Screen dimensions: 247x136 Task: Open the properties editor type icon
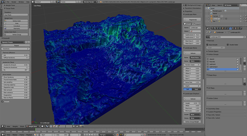coord(208,28)
